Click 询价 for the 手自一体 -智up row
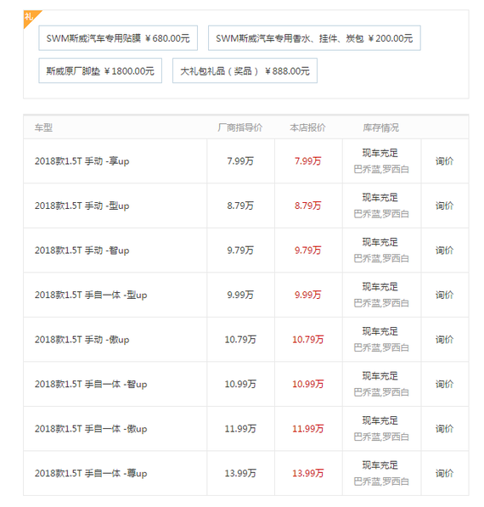 click(445, 384)
